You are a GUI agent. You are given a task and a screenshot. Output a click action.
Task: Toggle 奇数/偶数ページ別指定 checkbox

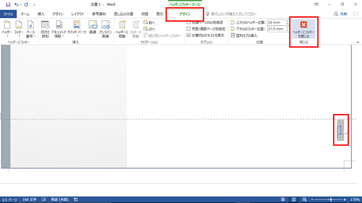188,29
